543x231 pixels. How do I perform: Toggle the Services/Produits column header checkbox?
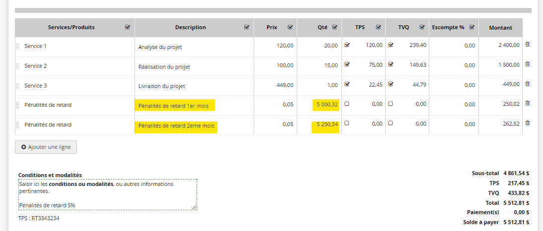tap(128, 27)
